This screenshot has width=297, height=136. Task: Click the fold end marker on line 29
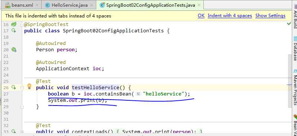point(22,107)
